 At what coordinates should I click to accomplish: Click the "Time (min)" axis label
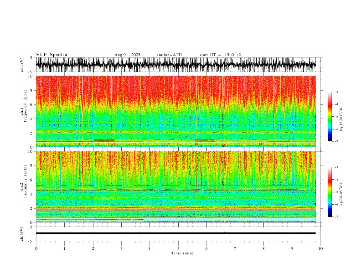182,253
